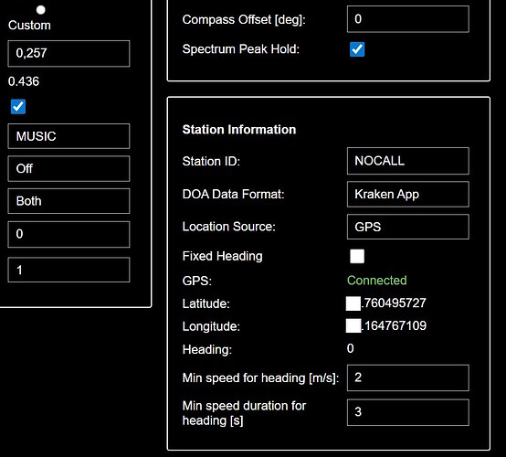Screen dimensions: 506x457
Task: Focus the Min speed duration for heading field
Action: click(408, 412)
